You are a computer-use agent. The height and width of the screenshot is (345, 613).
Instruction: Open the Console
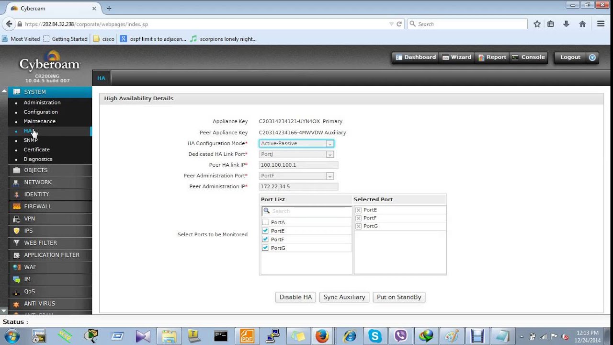[x=528, y=57]
